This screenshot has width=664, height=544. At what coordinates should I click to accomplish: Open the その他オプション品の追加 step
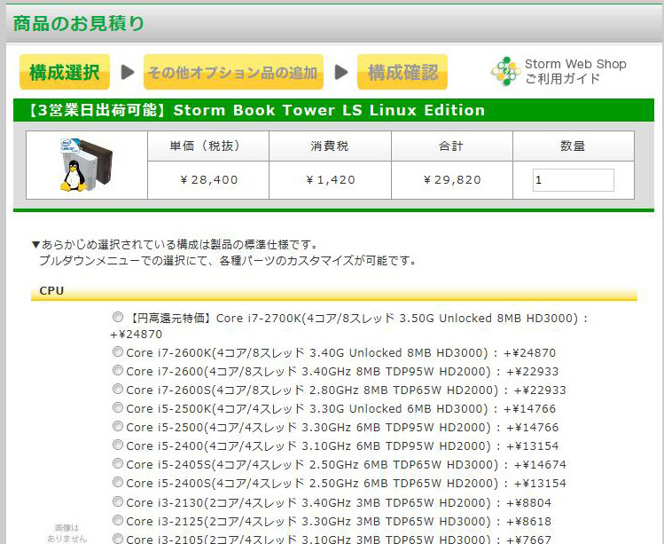coord(233,72)
